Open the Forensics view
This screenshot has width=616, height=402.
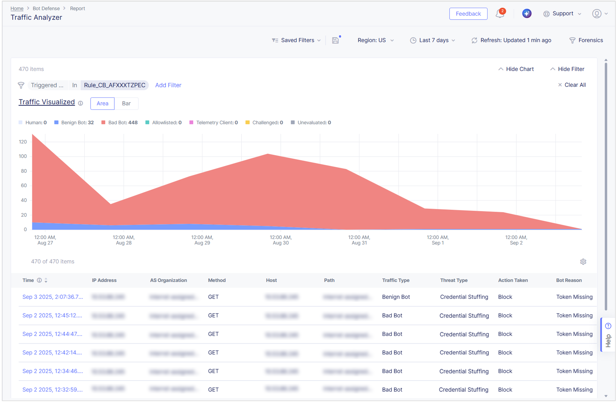point(585,40)
